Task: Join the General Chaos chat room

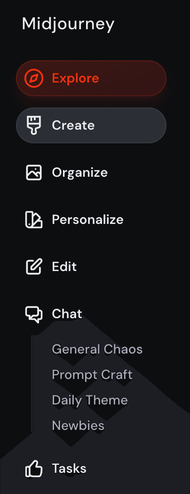Action: (x=97, y=349)
